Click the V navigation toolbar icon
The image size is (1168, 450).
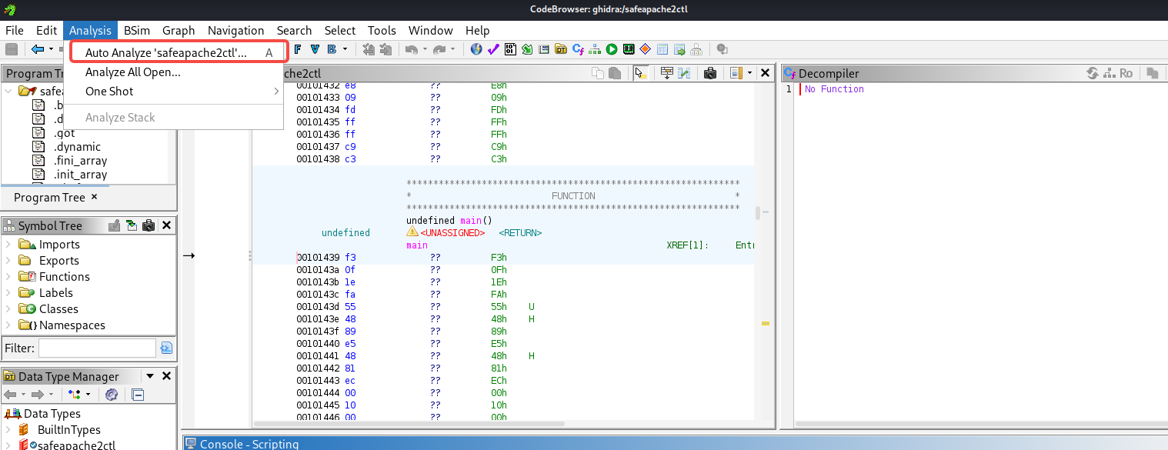[x=315, y=49]
